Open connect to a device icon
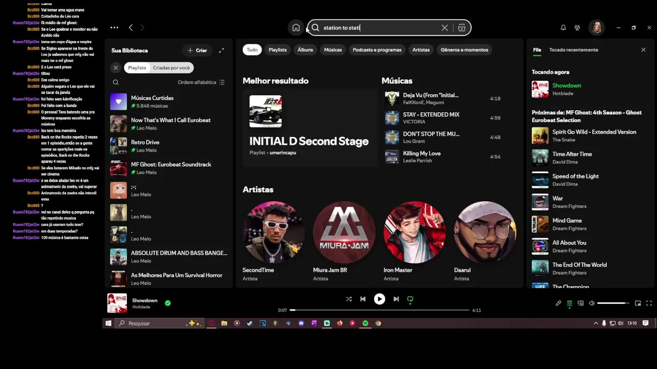The image size is (657, 369). tap(581, 303)
